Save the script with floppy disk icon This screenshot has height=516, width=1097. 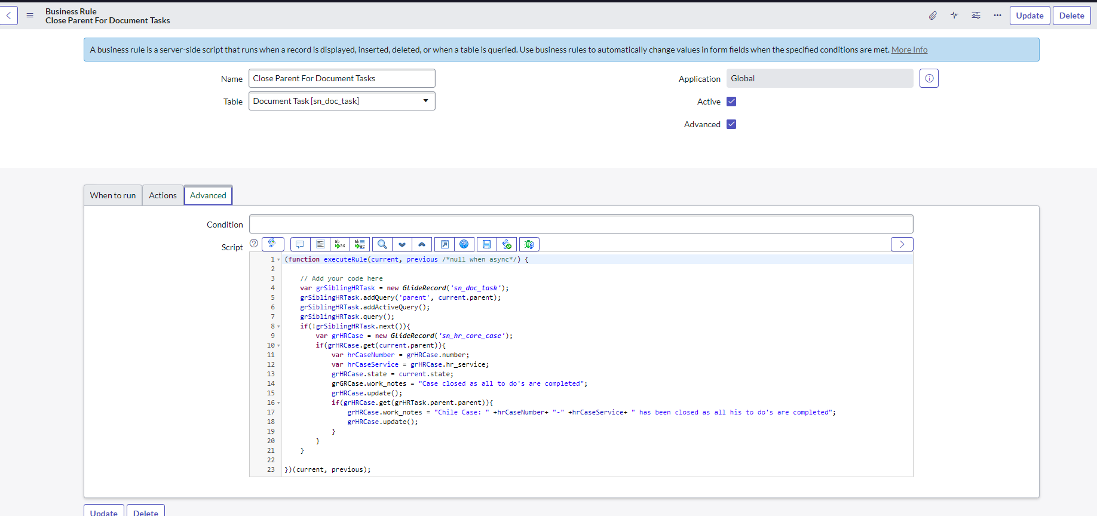tap(487, 244)
